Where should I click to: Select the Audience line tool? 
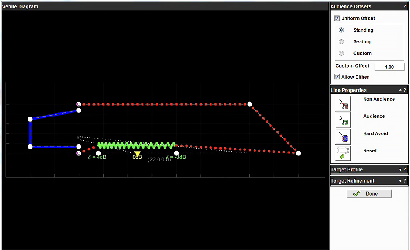pyautogui.click(x=343, y=120)
